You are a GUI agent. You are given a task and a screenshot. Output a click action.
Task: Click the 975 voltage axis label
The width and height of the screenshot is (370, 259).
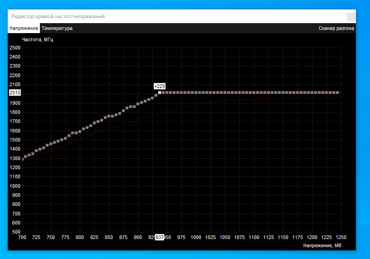pos(181,237)
